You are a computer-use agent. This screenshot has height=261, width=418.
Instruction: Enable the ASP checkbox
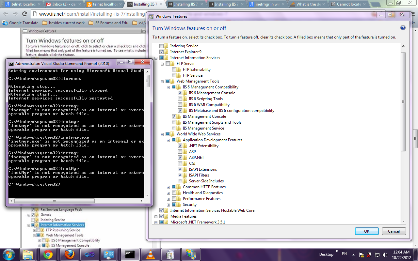[x=180, y=152]
